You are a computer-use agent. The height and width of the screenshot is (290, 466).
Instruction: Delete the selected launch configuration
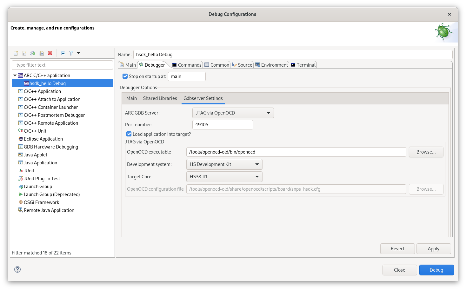50,53
